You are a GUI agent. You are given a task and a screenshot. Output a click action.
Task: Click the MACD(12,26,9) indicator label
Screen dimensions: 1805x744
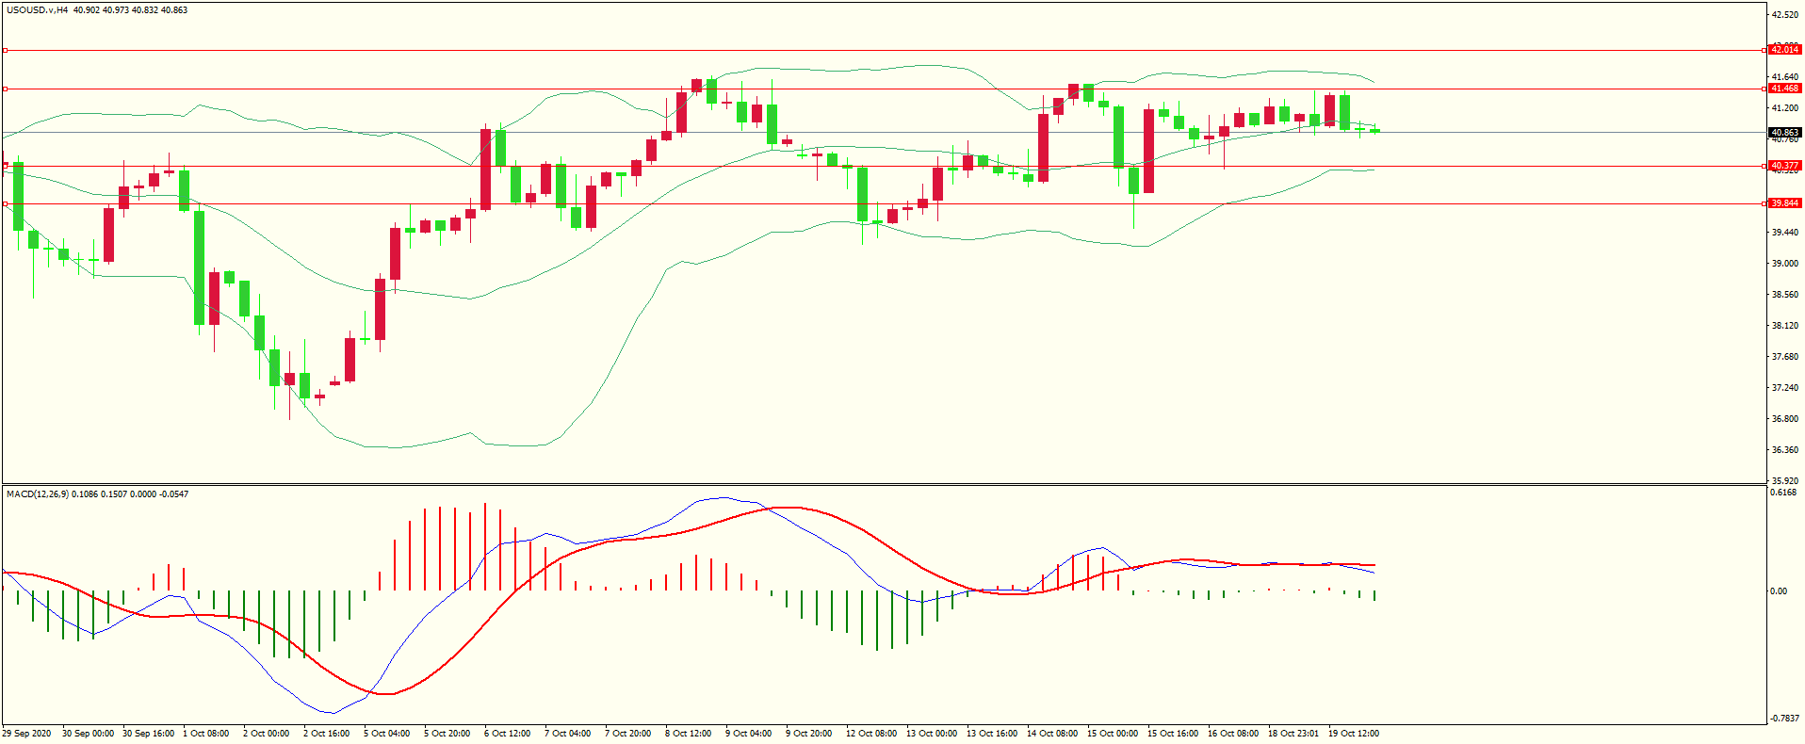pyautogui.click(x=37, y=494)
